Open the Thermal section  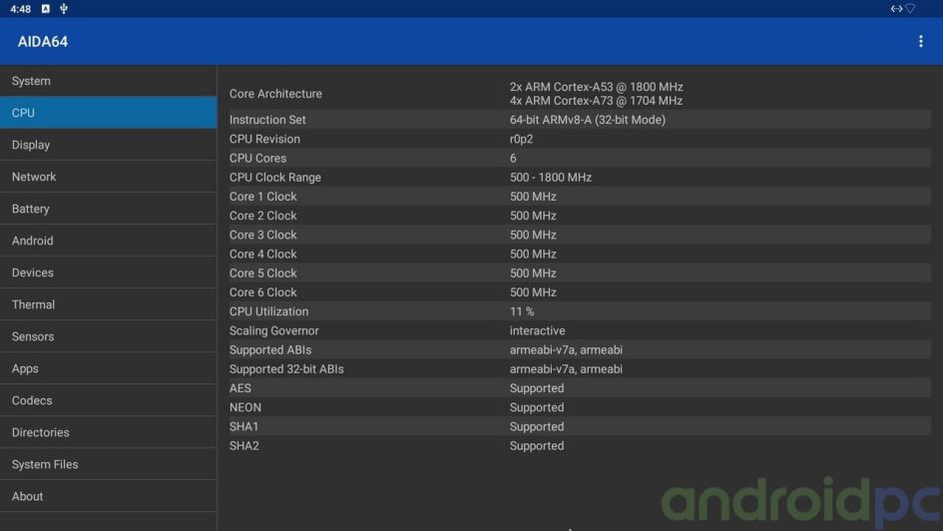pos(108,304)
